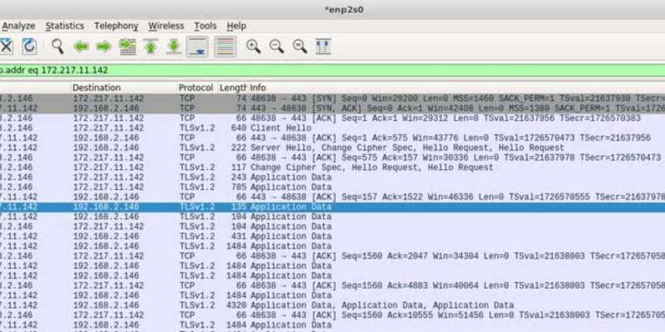Viewport: 665px width, 332px height.
Task: Restart the current capture
Action: point(29,46)
